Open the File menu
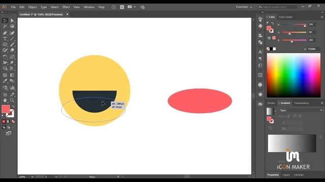Screen dimensions: 325x182 [13, 7]
